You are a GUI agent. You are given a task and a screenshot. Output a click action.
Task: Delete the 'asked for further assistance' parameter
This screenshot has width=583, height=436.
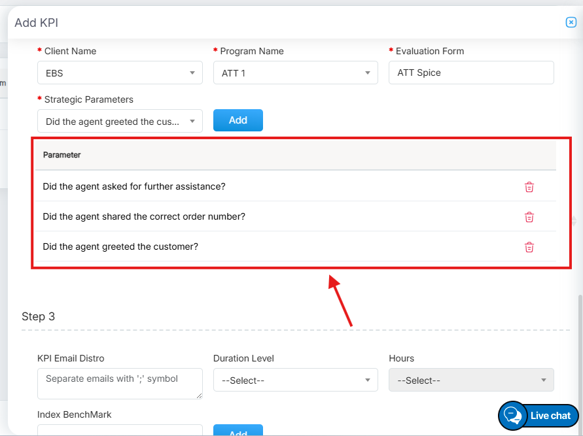click(529, 187)
